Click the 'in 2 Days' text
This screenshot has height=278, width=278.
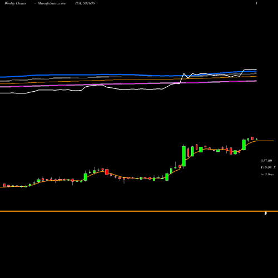pyautogui.click(x=267, y=175)
